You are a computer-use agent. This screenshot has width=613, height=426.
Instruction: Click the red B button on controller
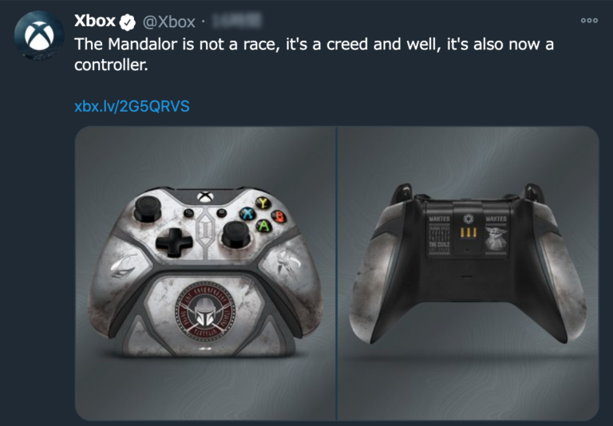coord(279,215)
